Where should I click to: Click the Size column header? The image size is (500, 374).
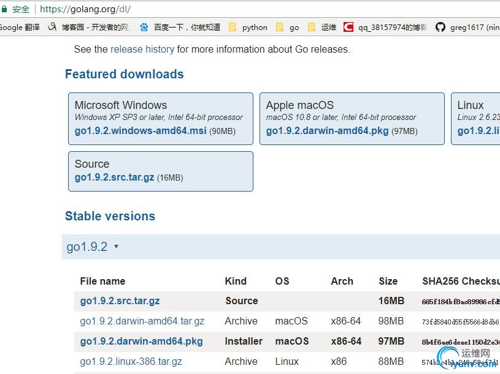click(388, 281)
